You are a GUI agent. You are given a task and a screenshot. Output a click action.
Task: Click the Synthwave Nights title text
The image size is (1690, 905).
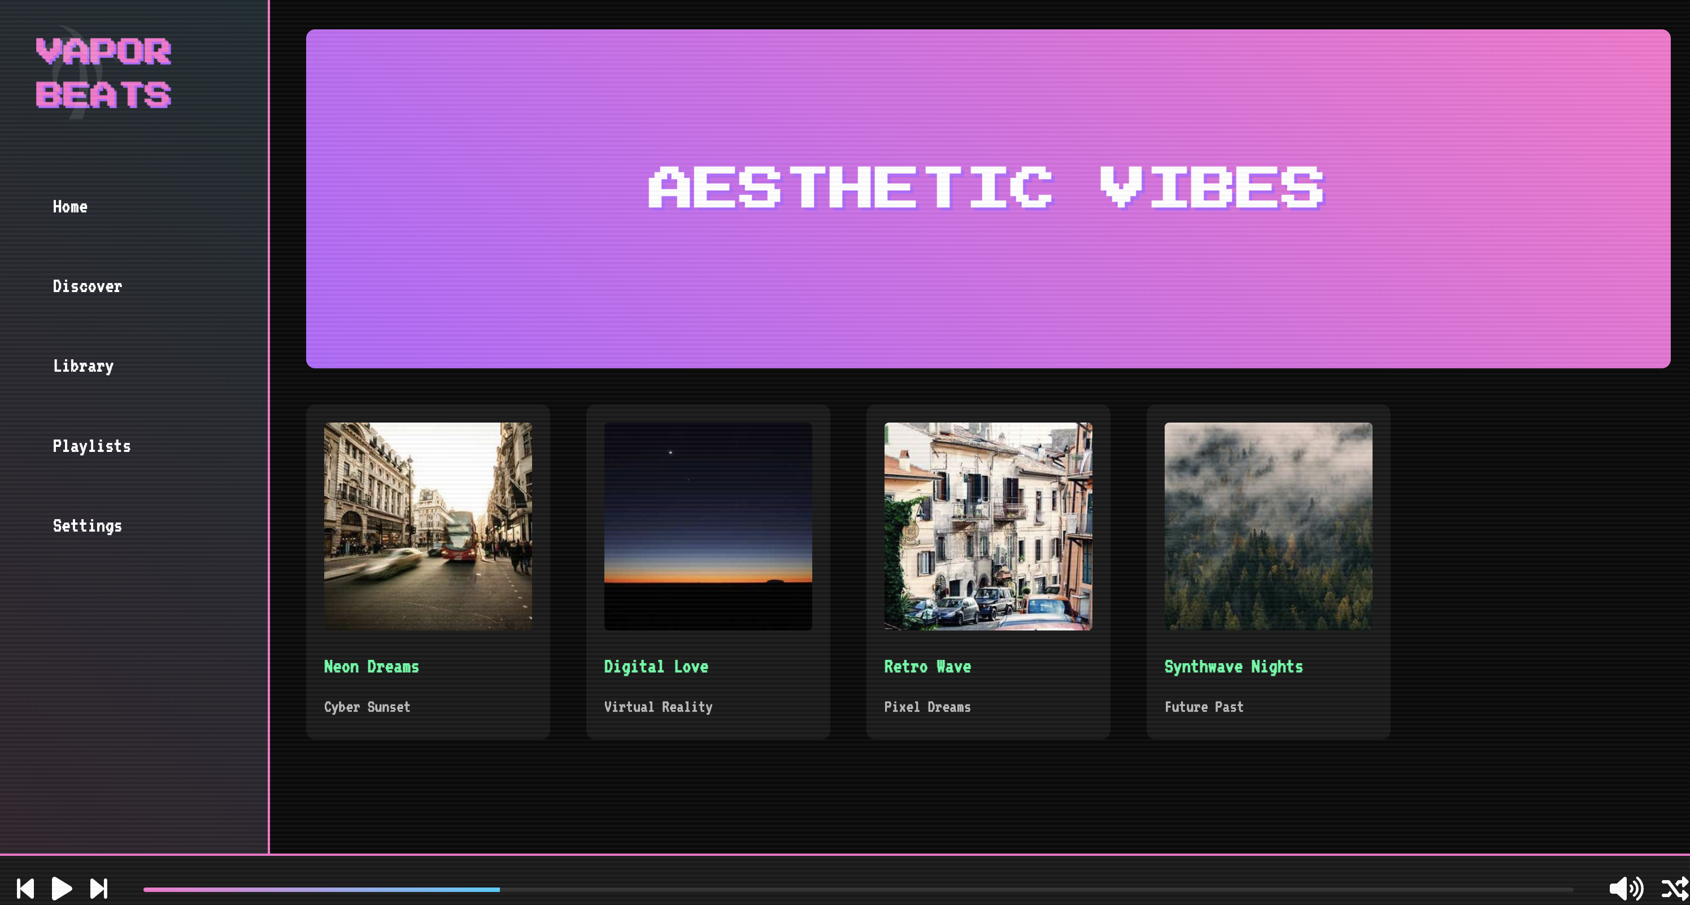(x=1234, y=667)
